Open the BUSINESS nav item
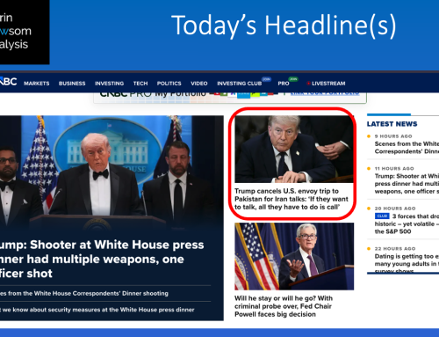Viewport: 439px width, 337px height. point(72,84)
